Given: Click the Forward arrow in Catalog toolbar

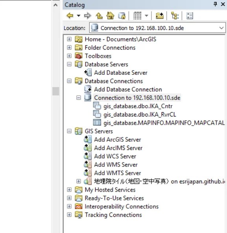Looking at the screenshot, I should (x=87, y=16).
